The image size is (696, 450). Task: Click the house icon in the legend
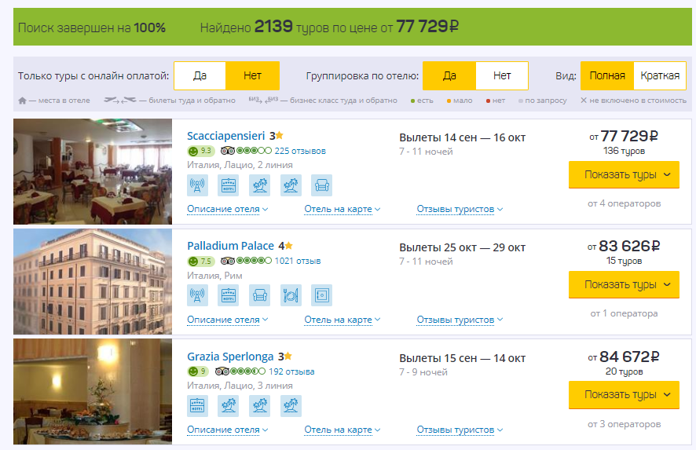click(x=22, y=101)
